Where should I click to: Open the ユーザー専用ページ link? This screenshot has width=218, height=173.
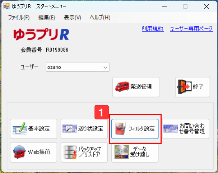[x=191, y=29]
